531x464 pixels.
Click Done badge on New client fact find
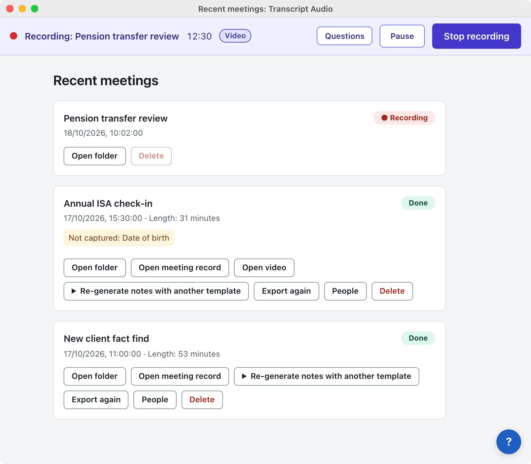pyautogui.click(x=418, y=338)
